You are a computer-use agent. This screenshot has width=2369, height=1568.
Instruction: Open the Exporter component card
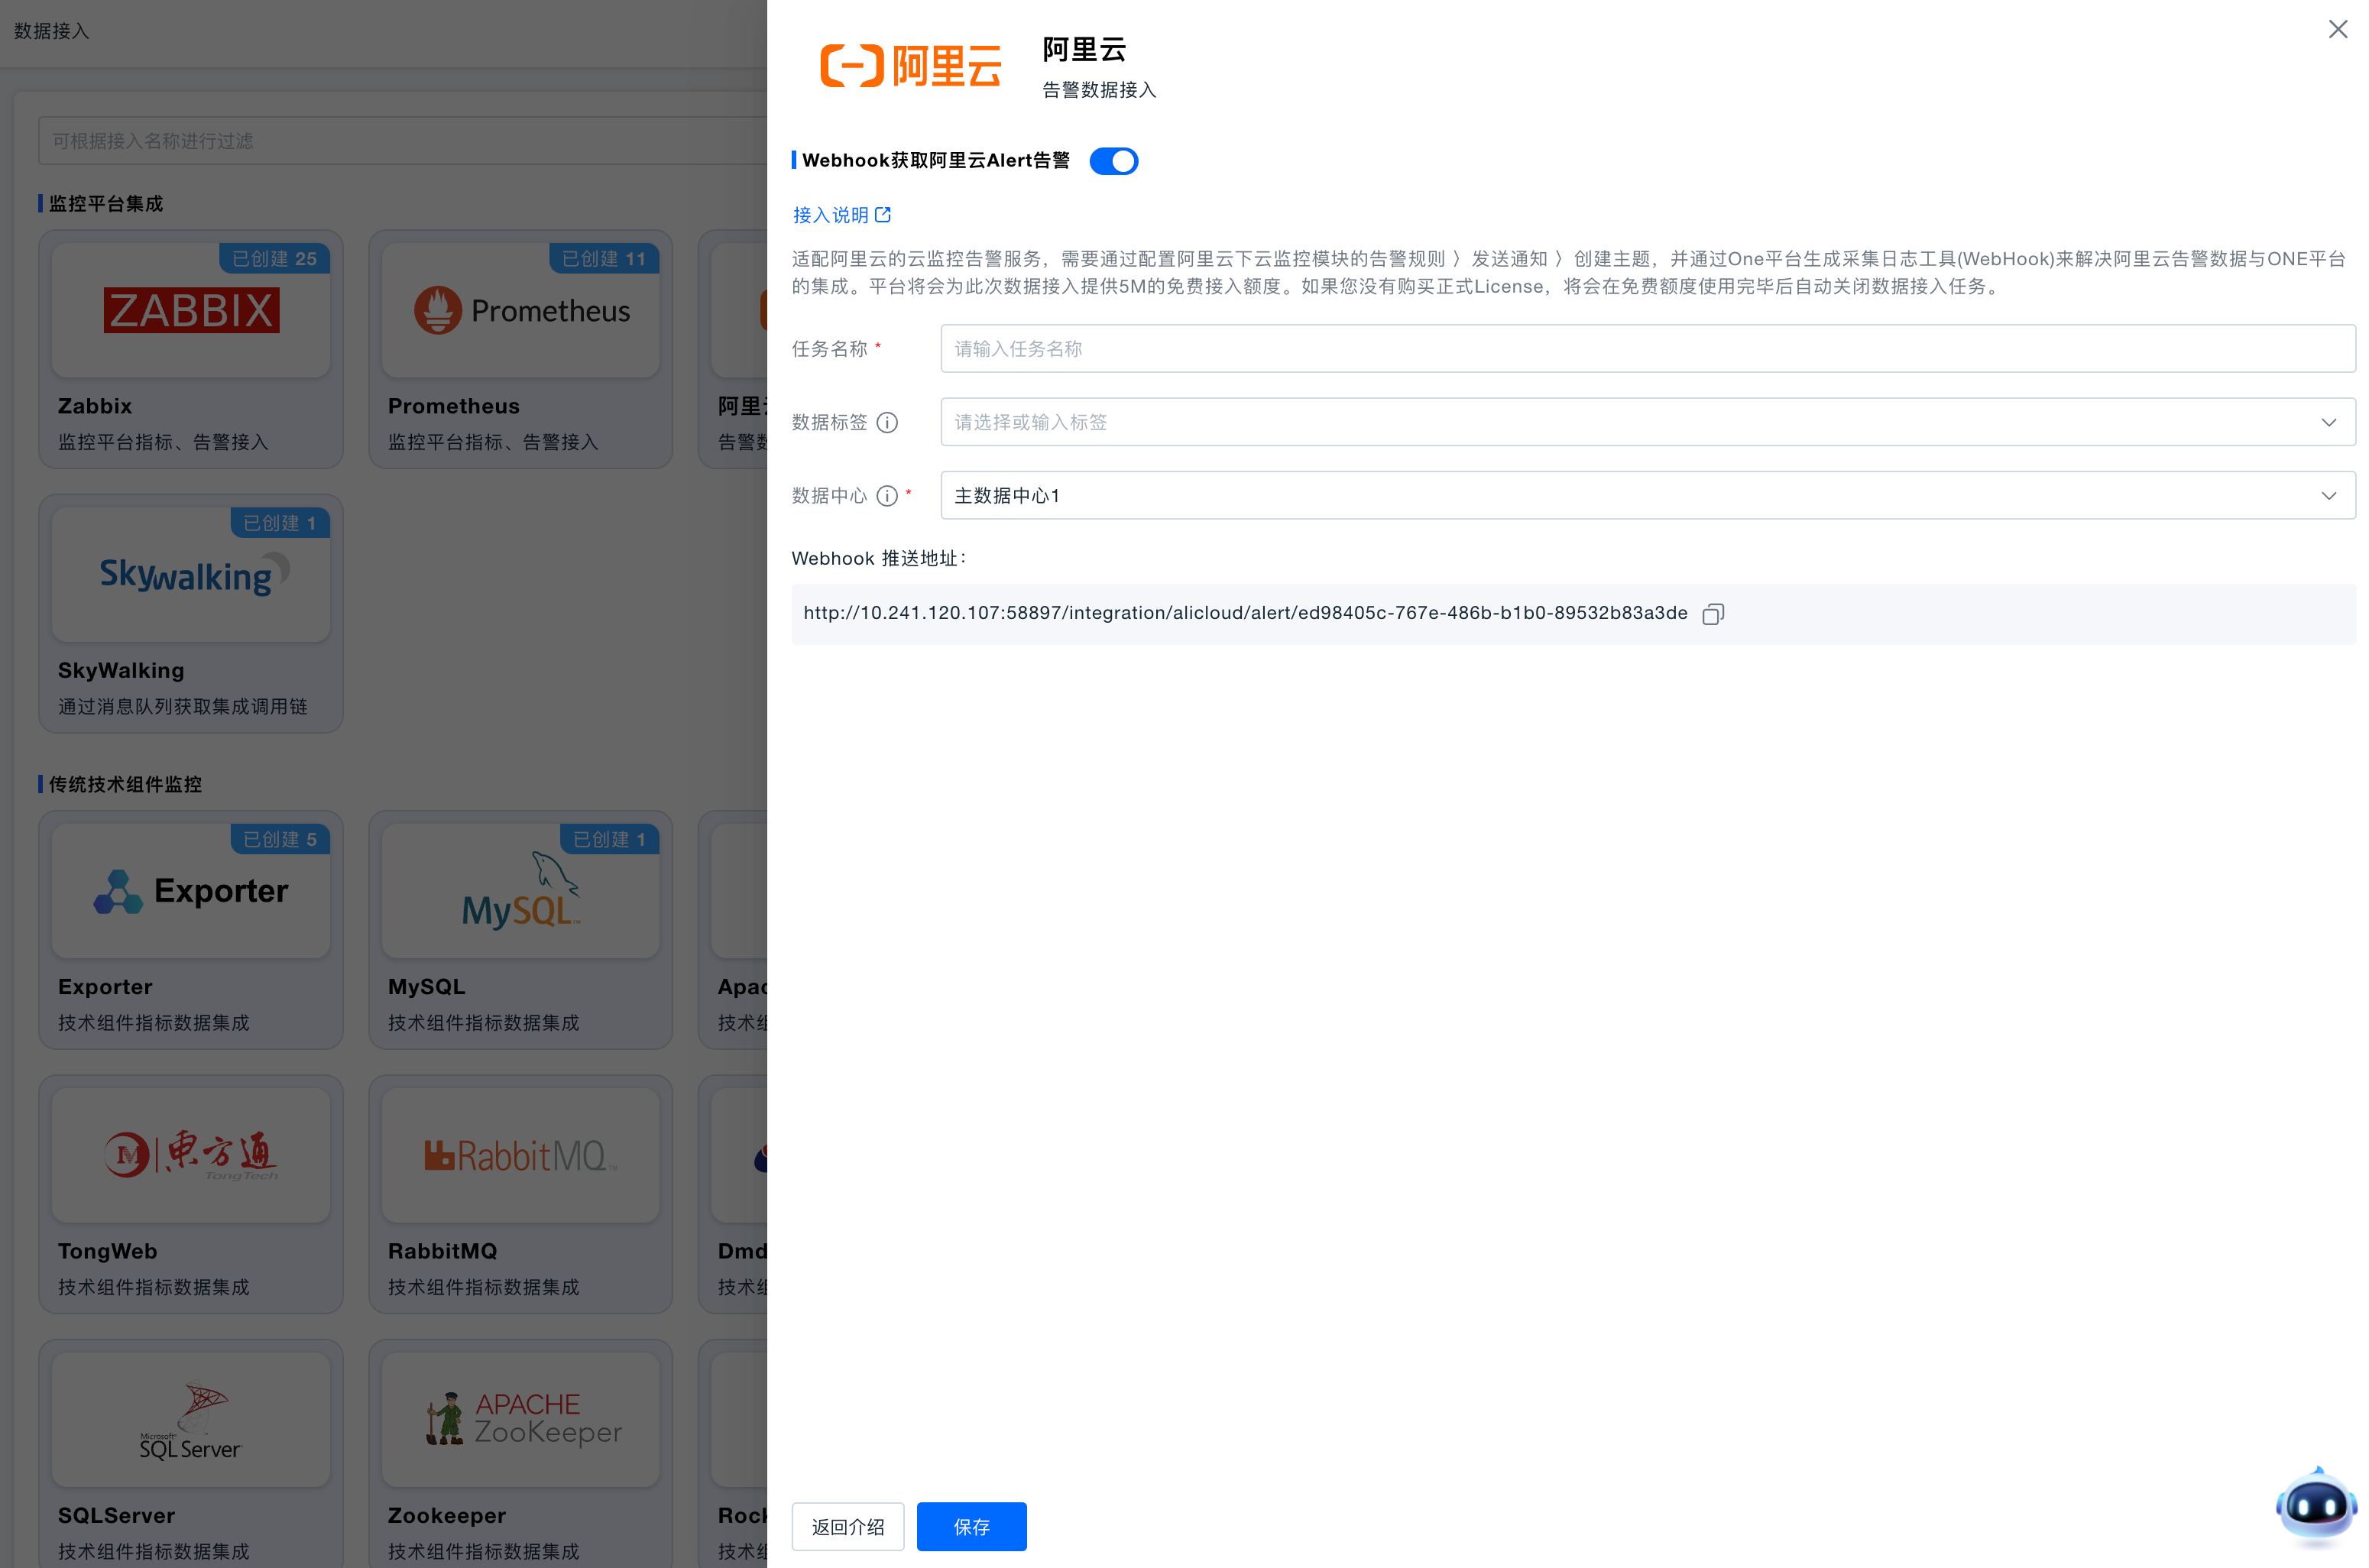pos(190,929)
